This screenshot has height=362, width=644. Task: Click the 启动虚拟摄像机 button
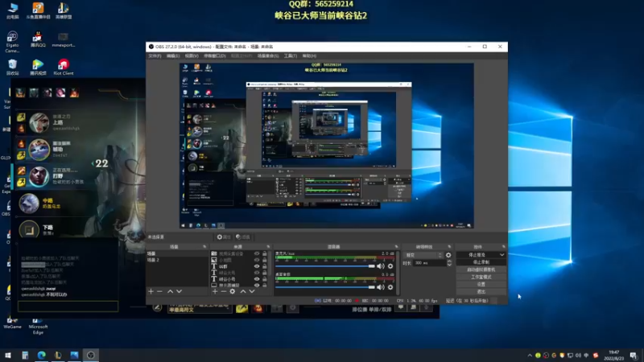[x=481, y=269]
